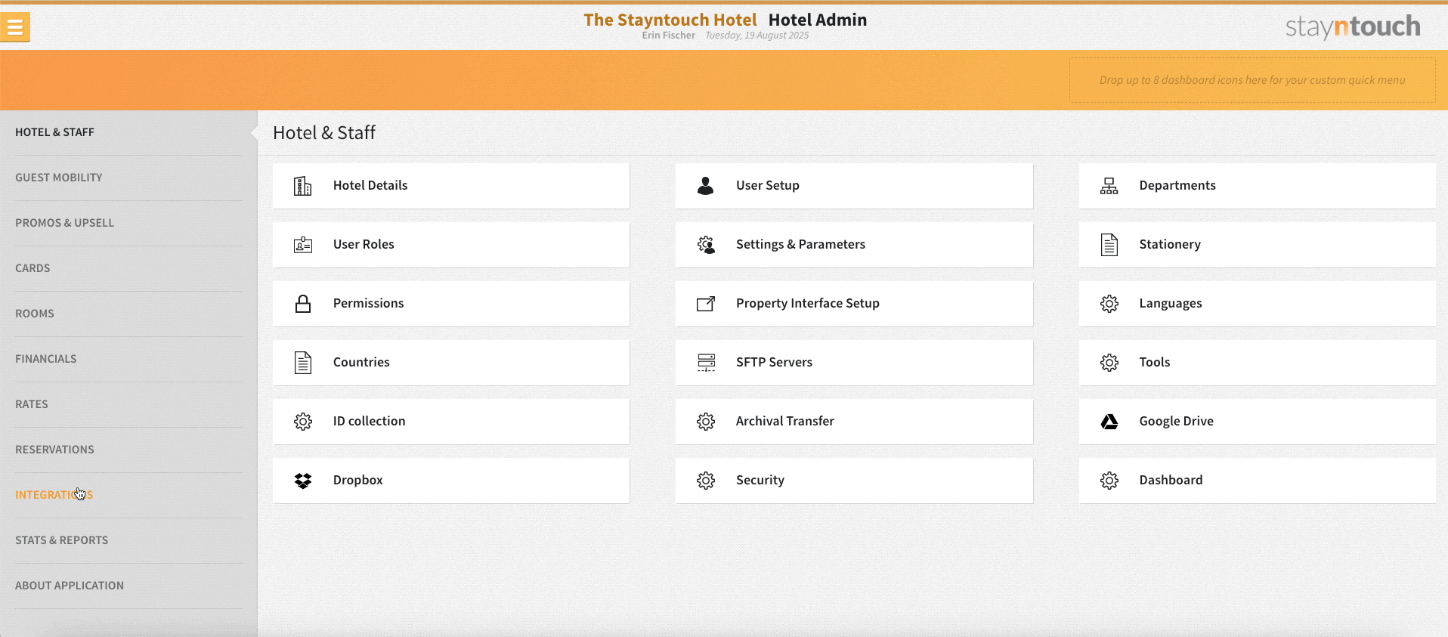
Task: Click the Languages gear icon
Action: coord(1109,304)
